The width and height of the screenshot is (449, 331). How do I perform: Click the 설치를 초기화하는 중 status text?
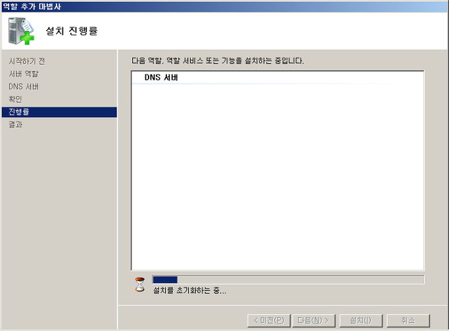pyautogui.click(x=189, y=291)
